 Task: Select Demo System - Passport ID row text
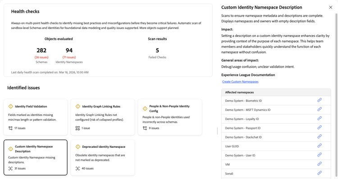pos(243,128)
